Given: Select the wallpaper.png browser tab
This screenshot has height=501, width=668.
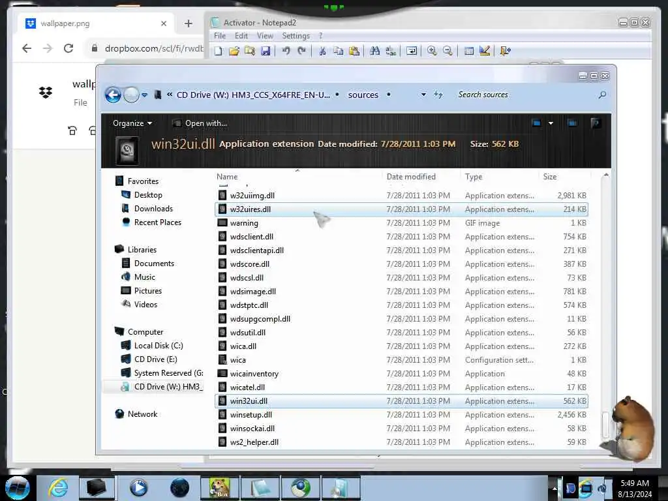Looking at the screenshot, I should click(x=96, y=23).
